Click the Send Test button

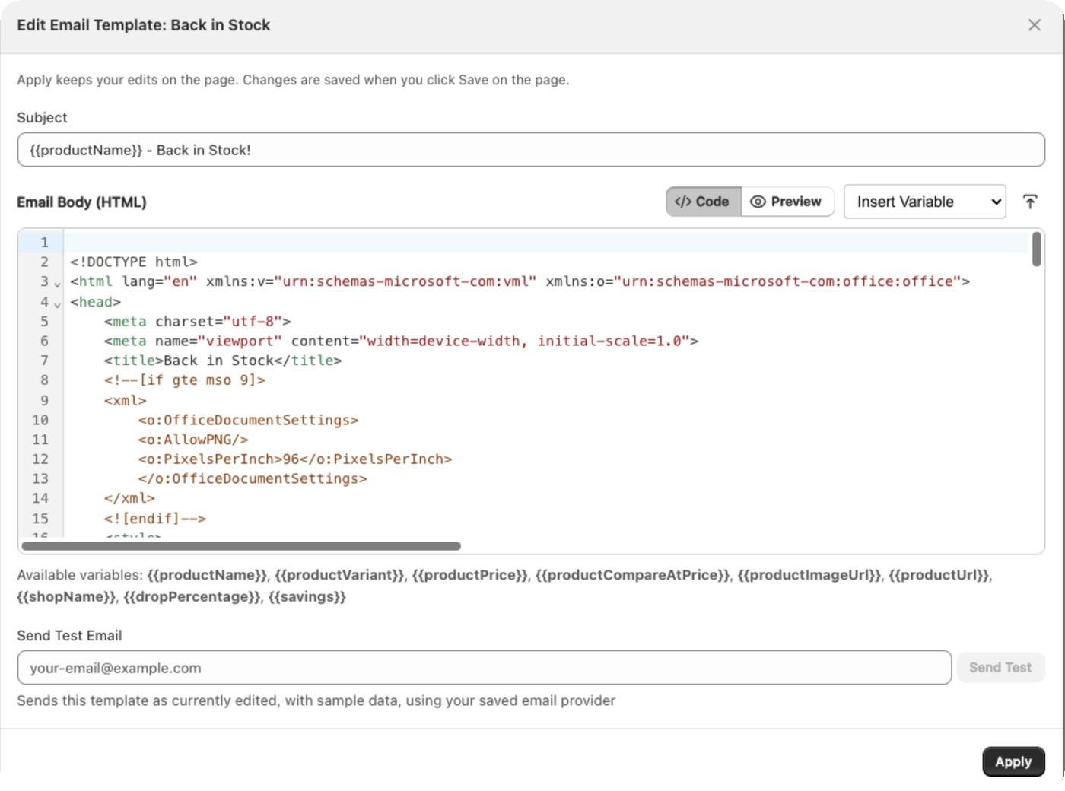click(1000, 668)
